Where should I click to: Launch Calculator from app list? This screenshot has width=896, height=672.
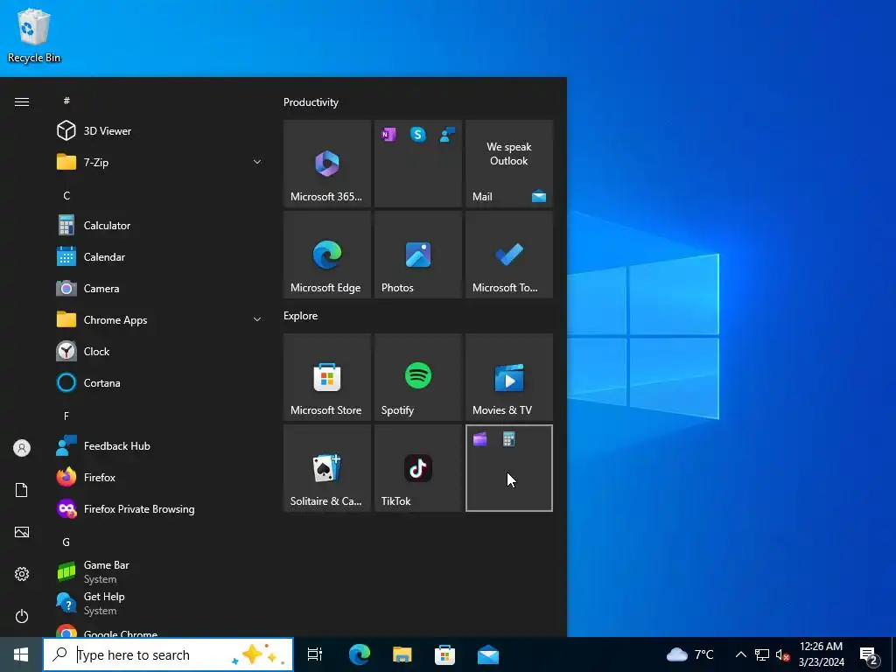coord(159,225)
